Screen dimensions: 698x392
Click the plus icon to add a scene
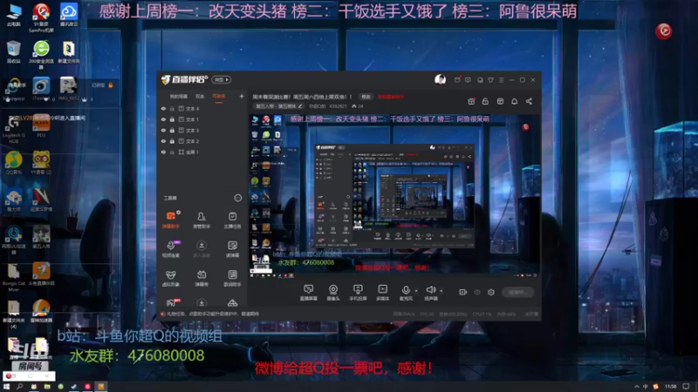(x=242, y=96)
